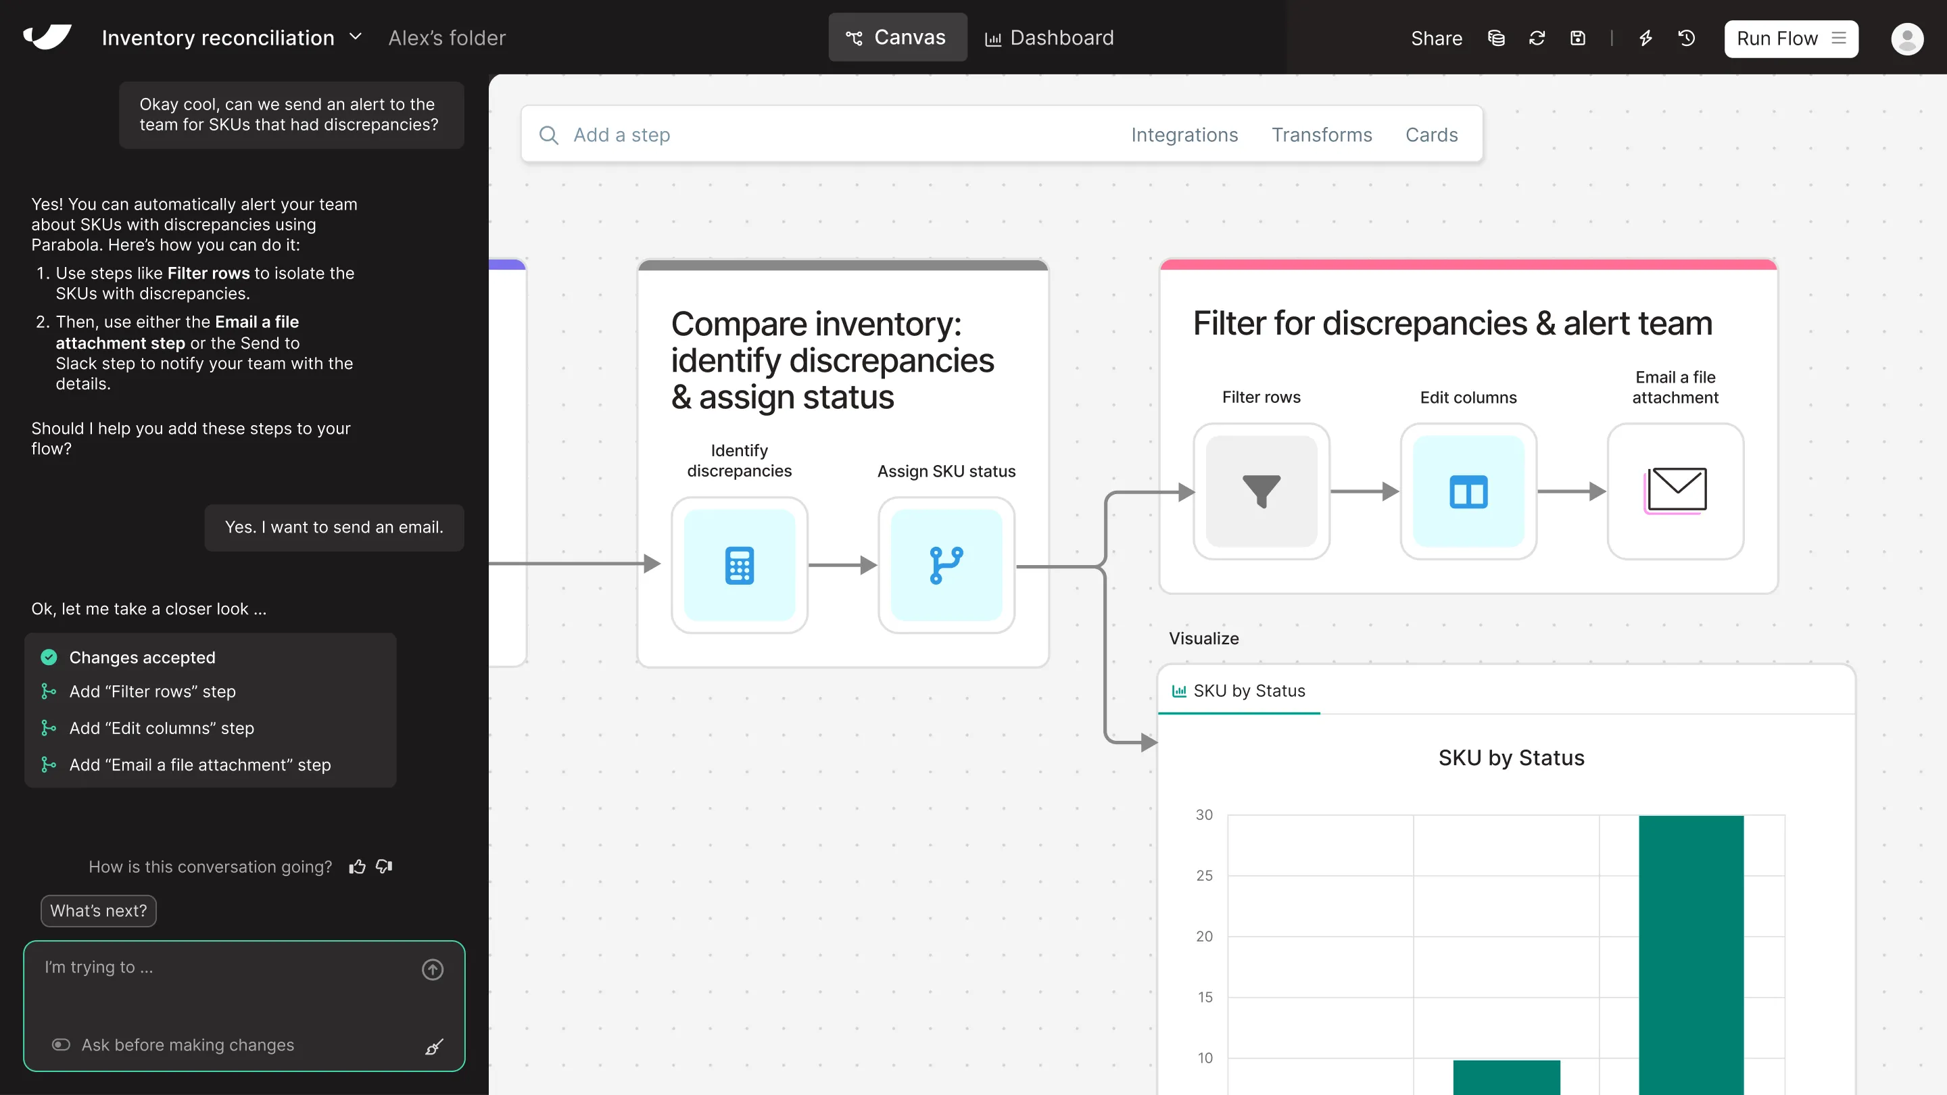The image size is (1947, 1095).
Task: Send chat message with arrow icon
Action: [x=433, y=969]
